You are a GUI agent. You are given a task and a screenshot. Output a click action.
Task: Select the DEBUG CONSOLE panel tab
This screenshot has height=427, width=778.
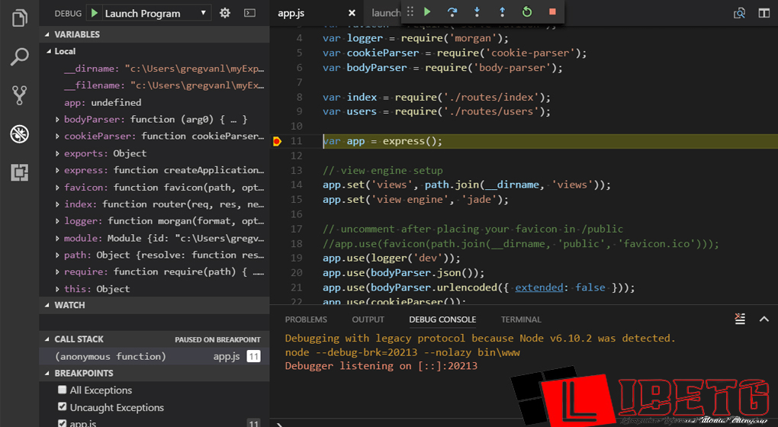click(x=442, y=319)
